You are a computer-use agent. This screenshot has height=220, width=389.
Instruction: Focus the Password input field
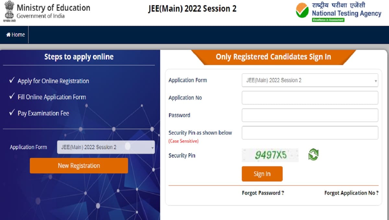[310, 115]
